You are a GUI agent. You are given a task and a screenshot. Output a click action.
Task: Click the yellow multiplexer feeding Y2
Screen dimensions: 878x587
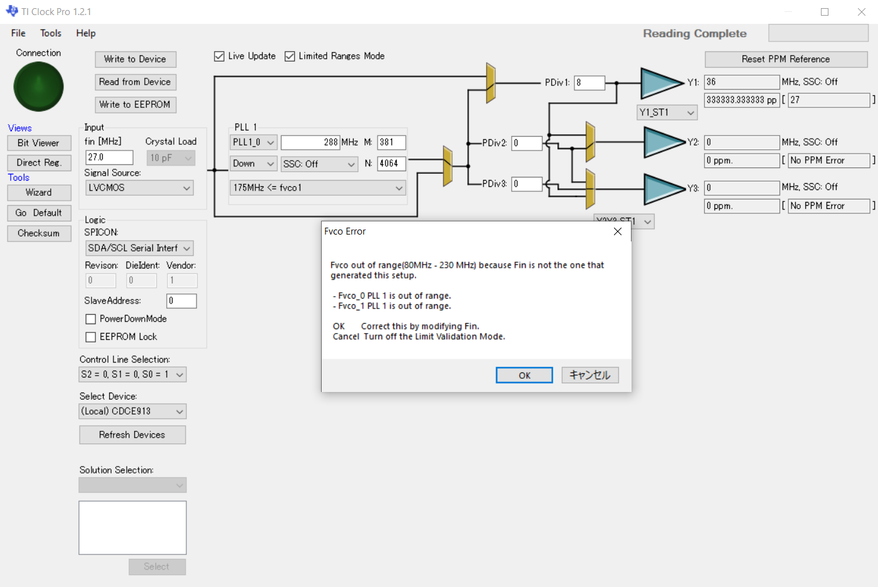(590, 142)
